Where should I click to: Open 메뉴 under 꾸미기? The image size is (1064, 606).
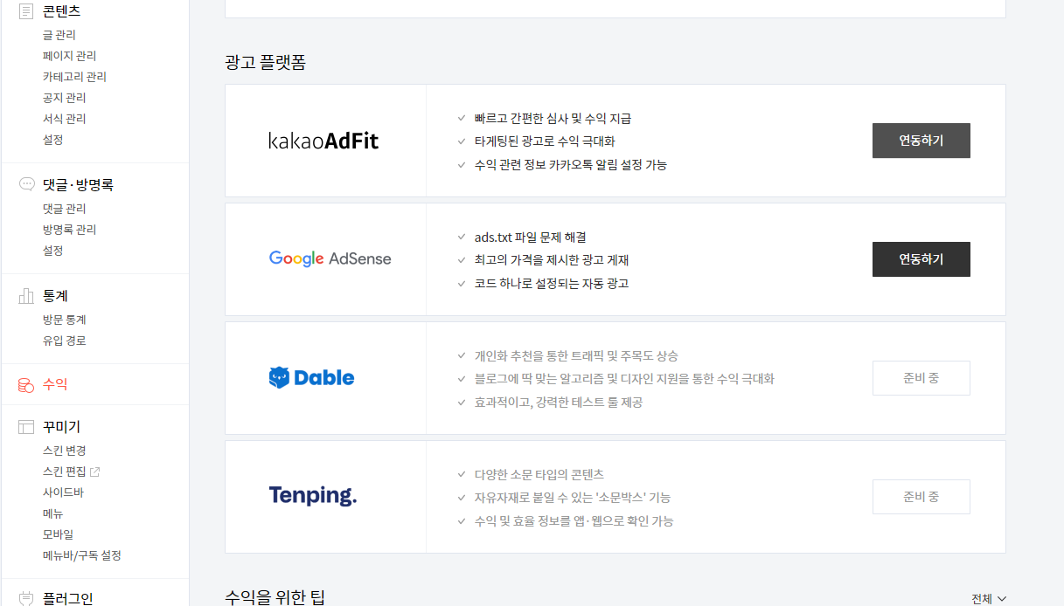[52, 513]
